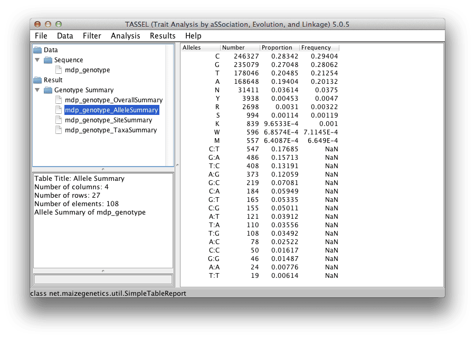Click allele cell 'N' row
Image resolution: width=475 pixels, height=339 pixels.
pos(217,90)
